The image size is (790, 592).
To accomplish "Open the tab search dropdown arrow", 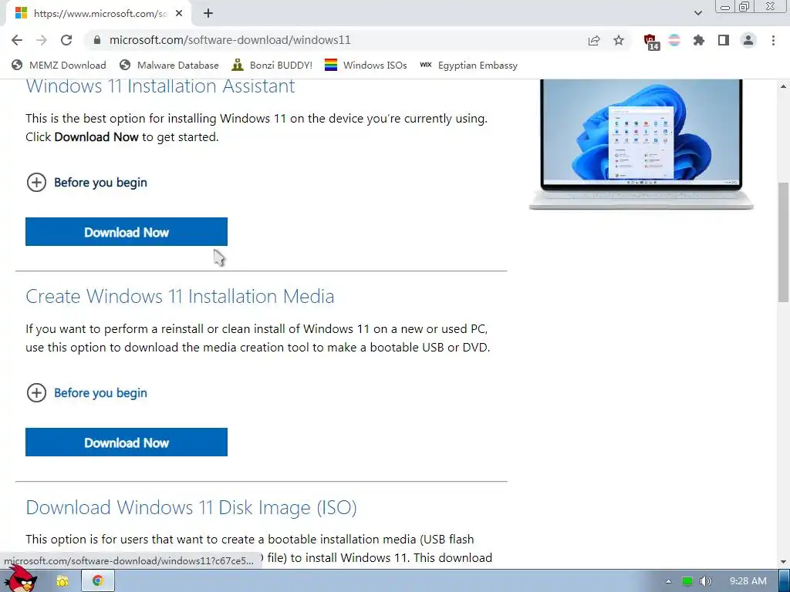I will click(697, 13).
